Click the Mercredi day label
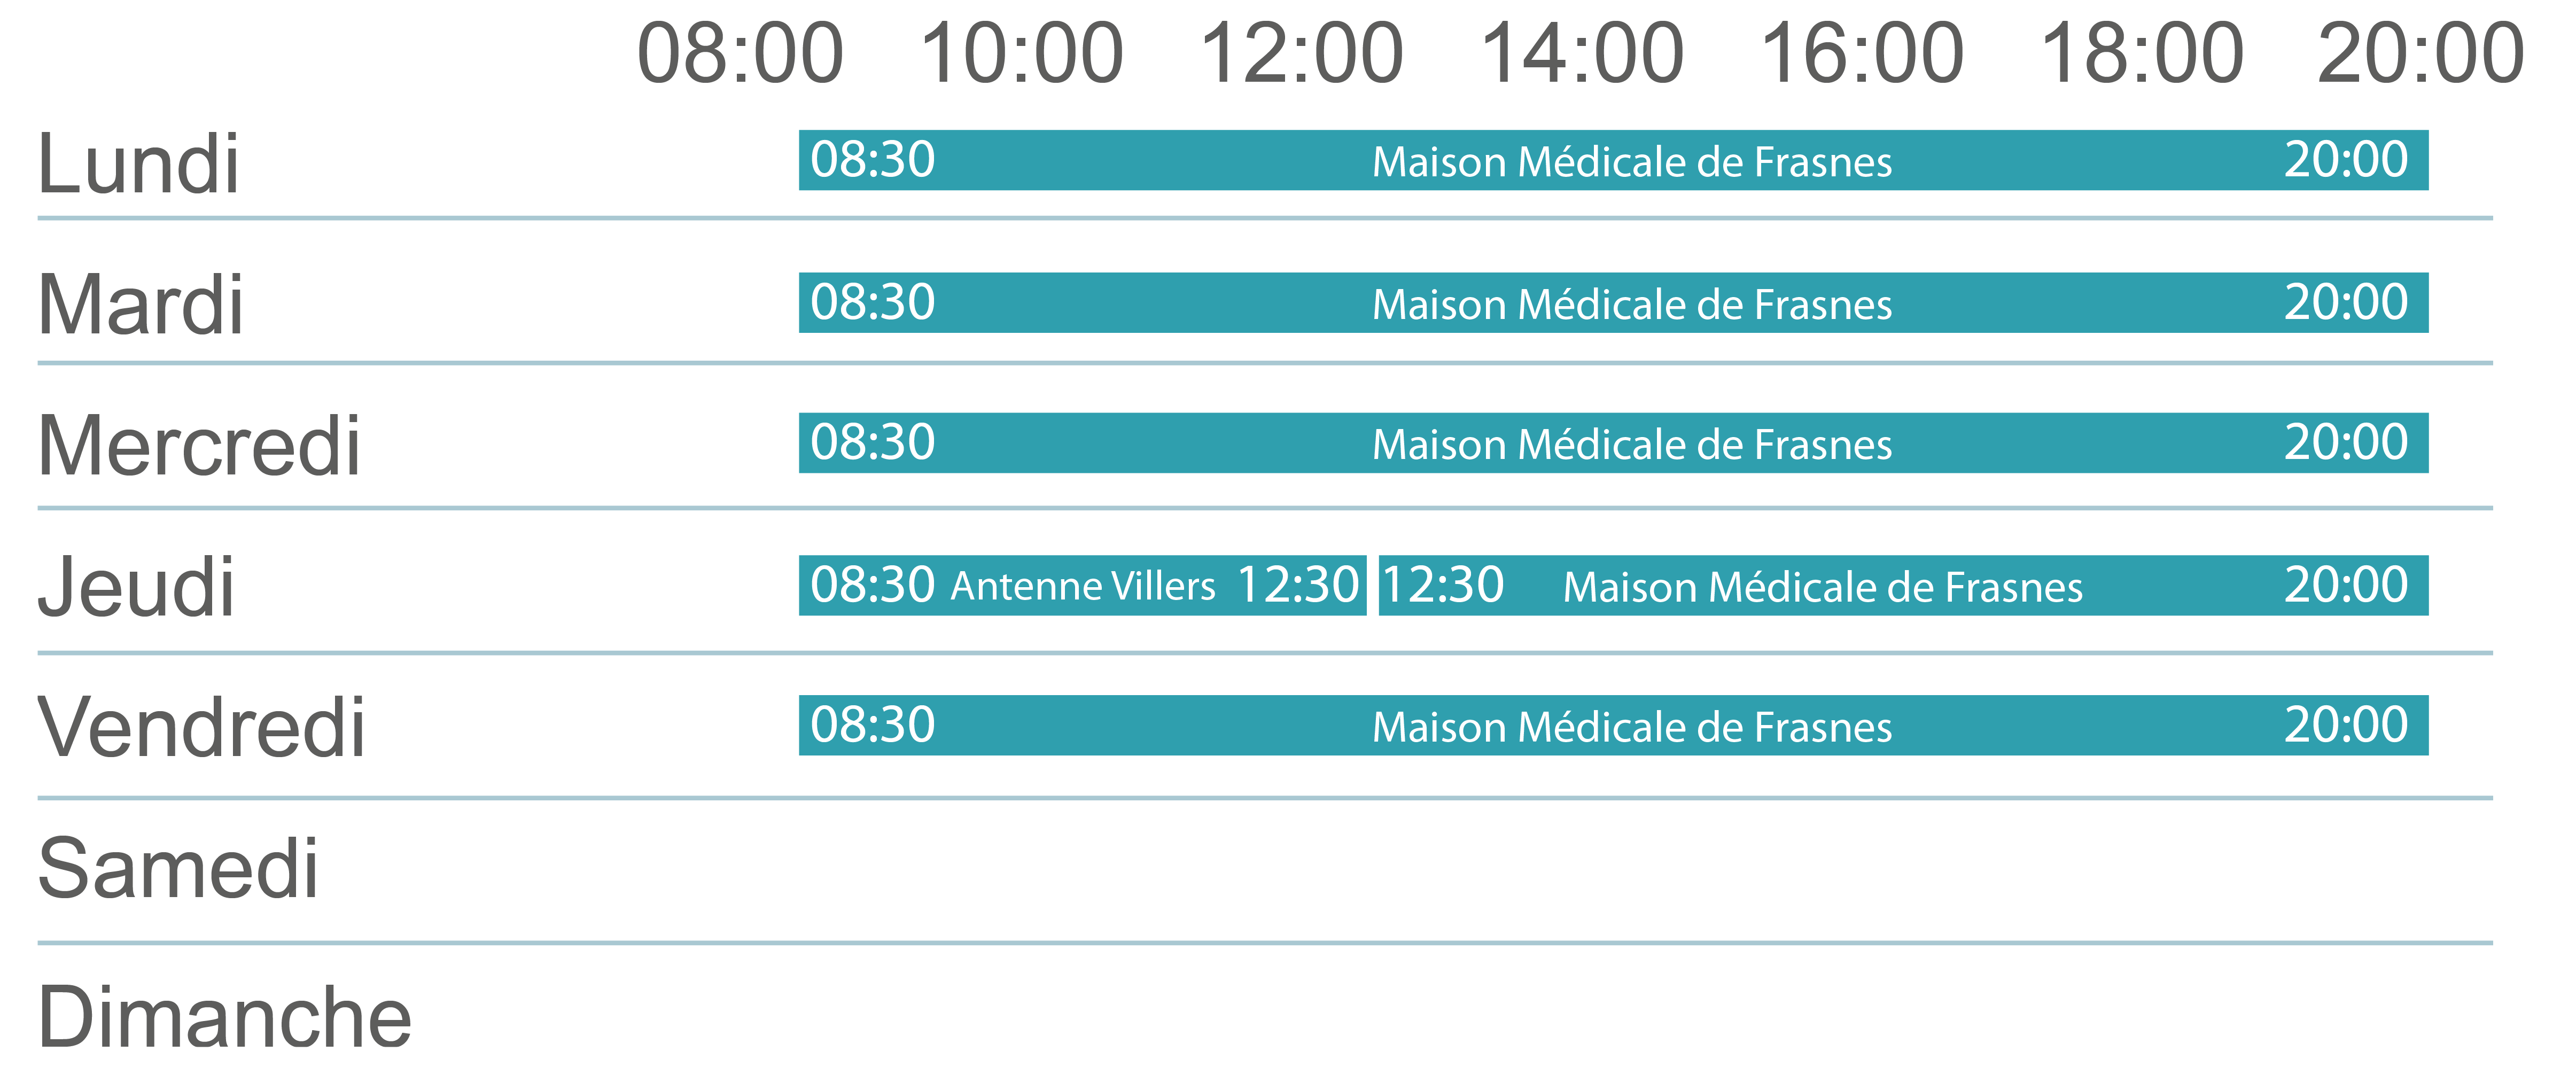The image size is (2576, 1075). point(198,446)
